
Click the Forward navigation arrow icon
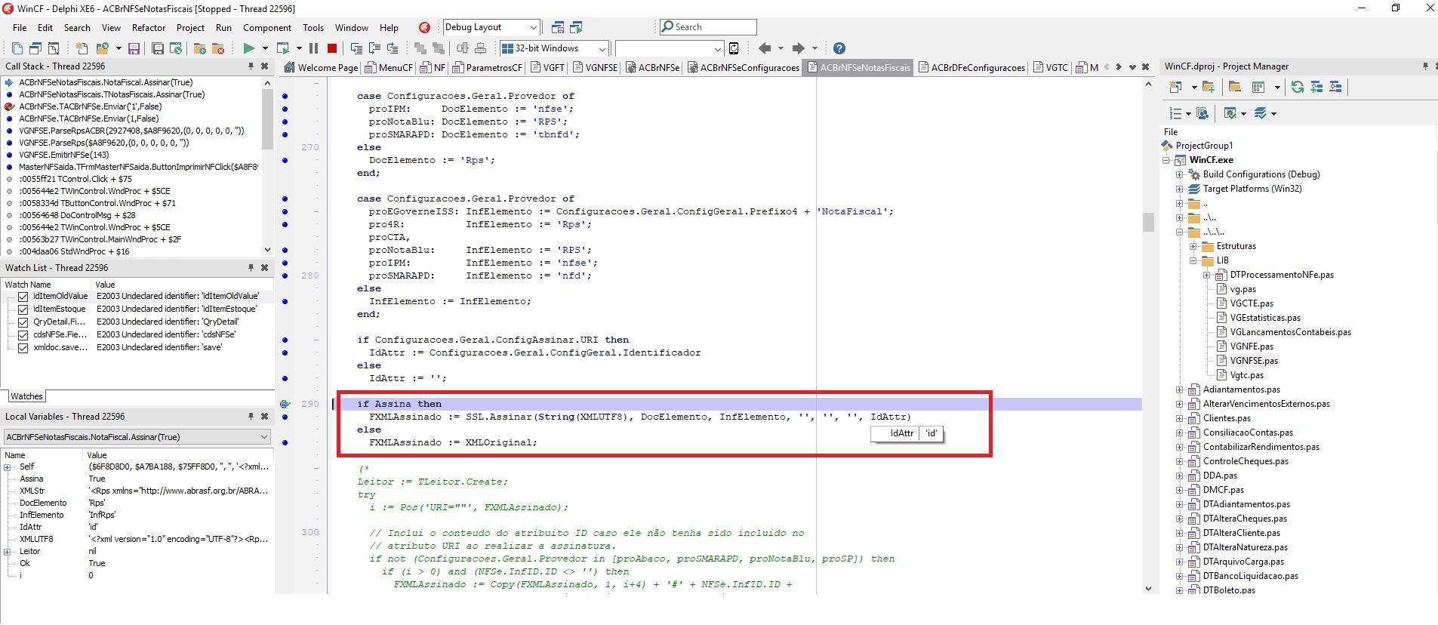798,48
